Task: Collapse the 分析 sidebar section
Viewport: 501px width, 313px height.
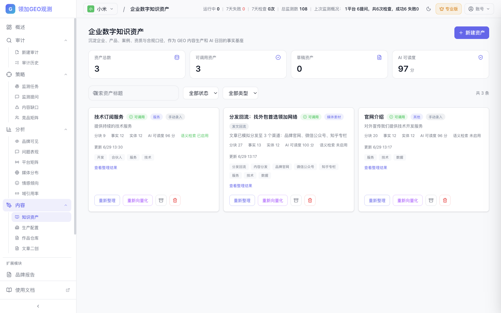Action: (x=37, y=129)
